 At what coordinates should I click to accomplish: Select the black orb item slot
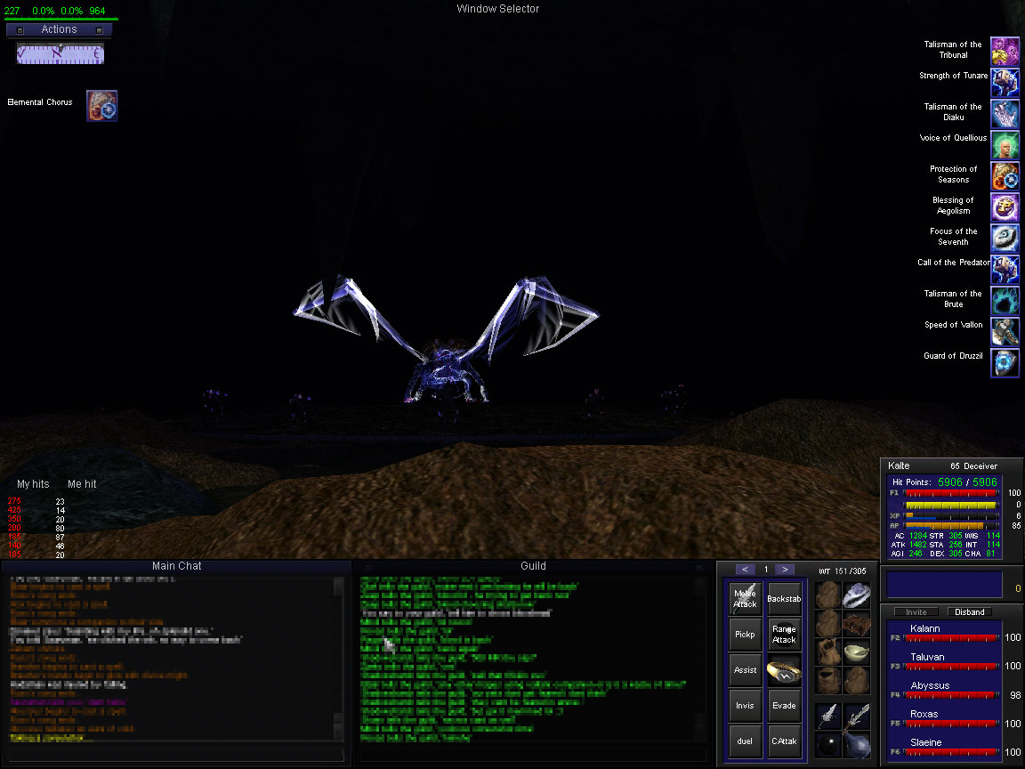[828, 744]
